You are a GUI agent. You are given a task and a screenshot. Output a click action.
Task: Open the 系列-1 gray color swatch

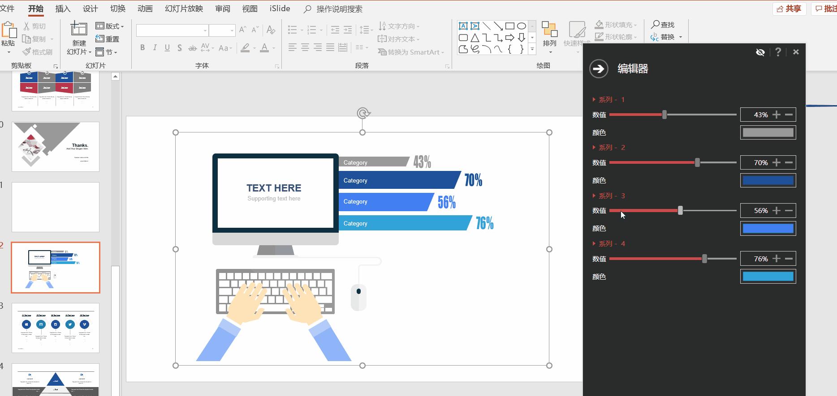[768, 132]
